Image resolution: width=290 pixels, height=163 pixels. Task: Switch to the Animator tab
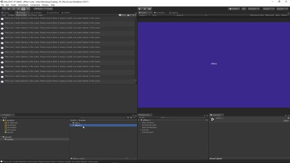click(x=37, y=13)
